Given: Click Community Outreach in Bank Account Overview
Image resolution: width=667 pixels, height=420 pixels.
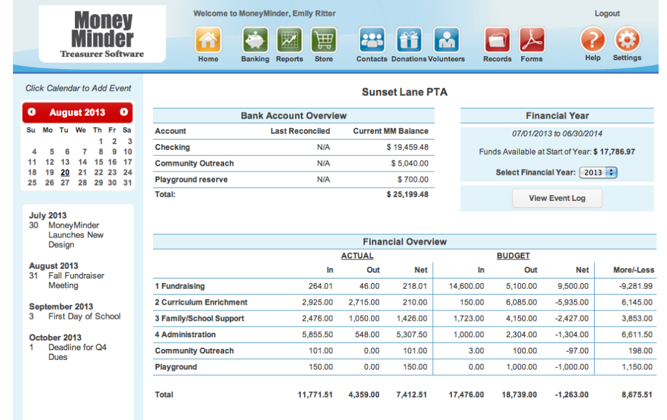Looking at the screenshot, I should pos(194,164).
